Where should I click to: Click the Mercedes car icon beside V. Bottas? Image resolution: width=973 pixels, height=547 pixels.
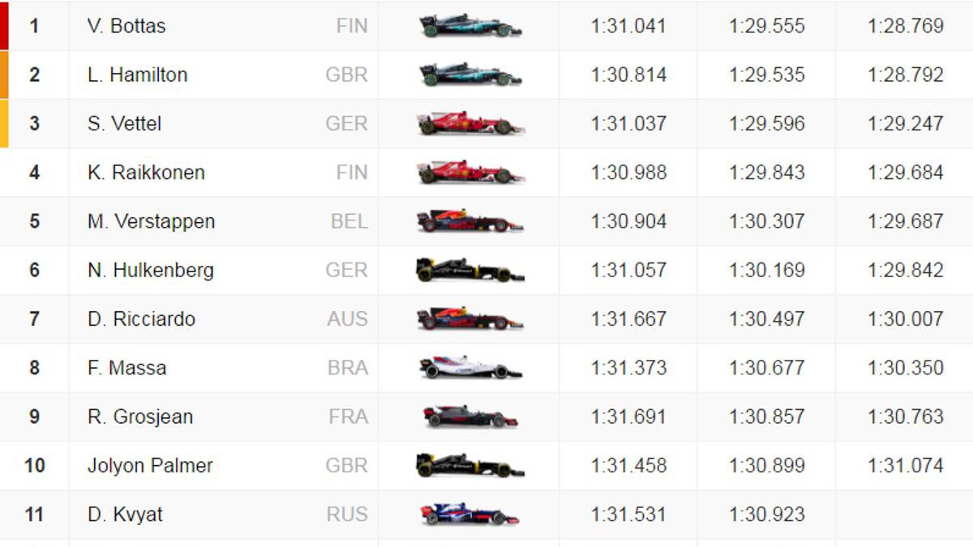tap(470, 26)
